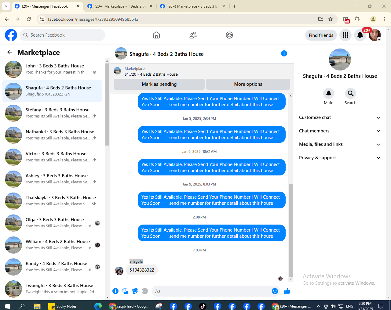Expand Media, files and links section

point(340,144)
